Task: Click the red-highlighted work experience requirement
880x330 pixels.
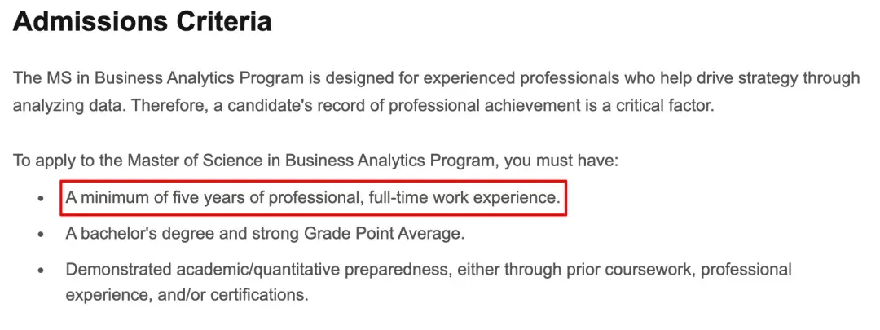Action: tap(313, 198)
